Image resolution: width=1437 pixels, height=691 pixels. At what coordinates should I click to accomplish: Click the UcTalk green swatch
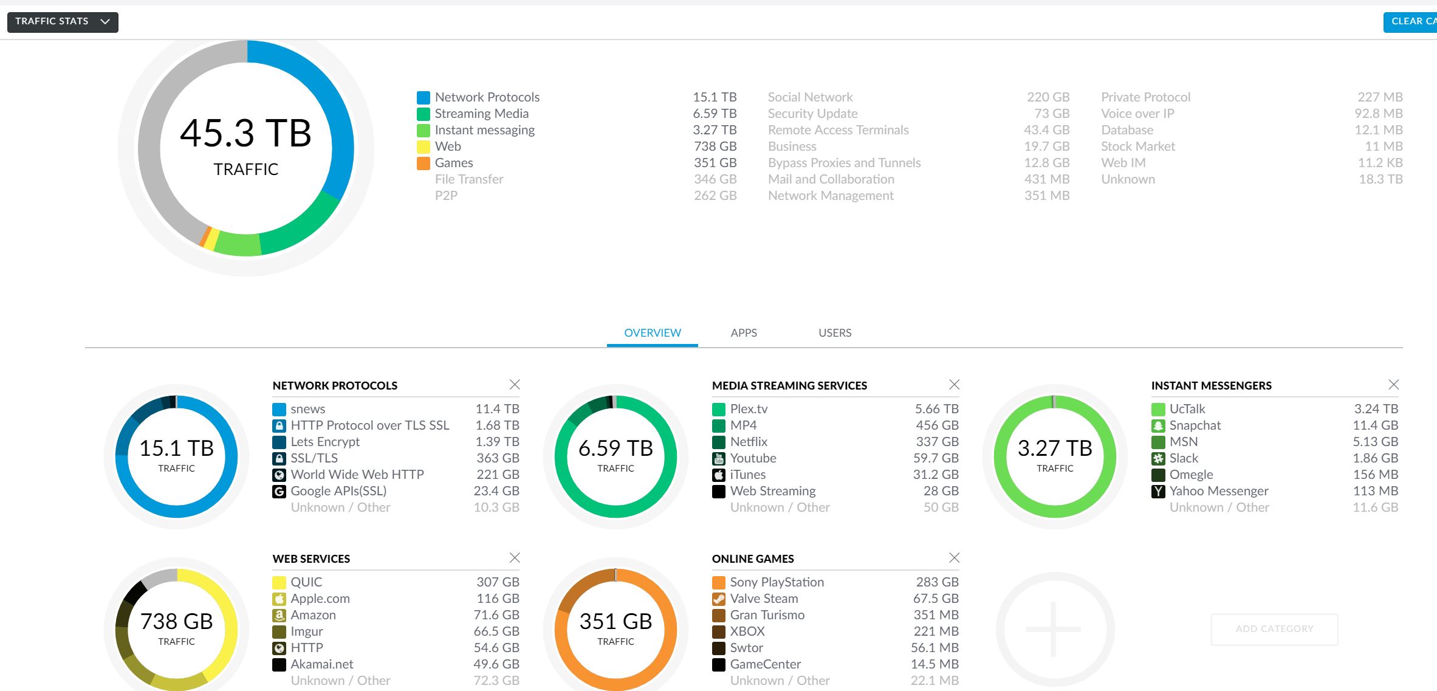pos(1158,409)
